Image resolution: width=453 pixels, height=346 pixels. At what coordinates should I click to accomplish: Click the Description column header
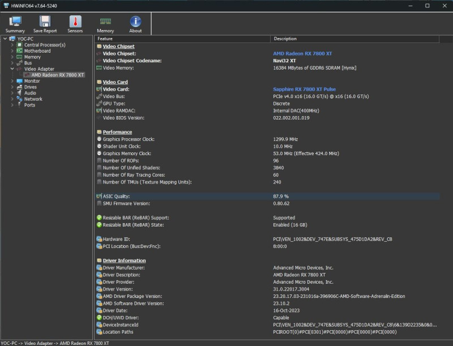tap(355, 39)
